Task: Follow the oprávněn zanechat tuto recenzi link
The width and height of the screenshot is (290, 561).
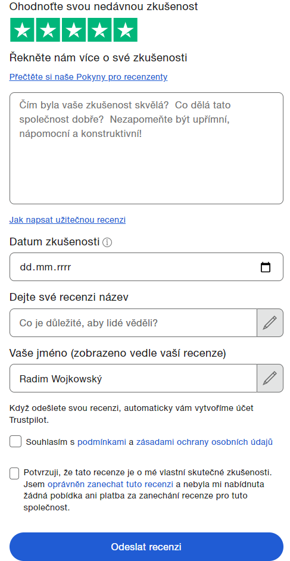Action: [x=111, y=484]
